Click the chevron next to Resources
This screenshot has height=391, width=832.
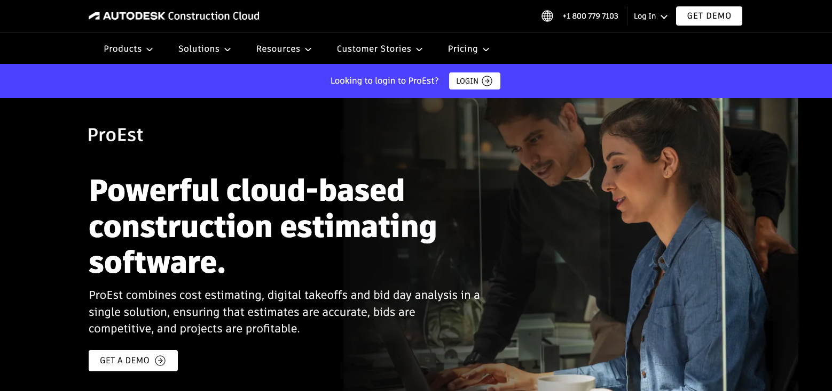(308, 49)
